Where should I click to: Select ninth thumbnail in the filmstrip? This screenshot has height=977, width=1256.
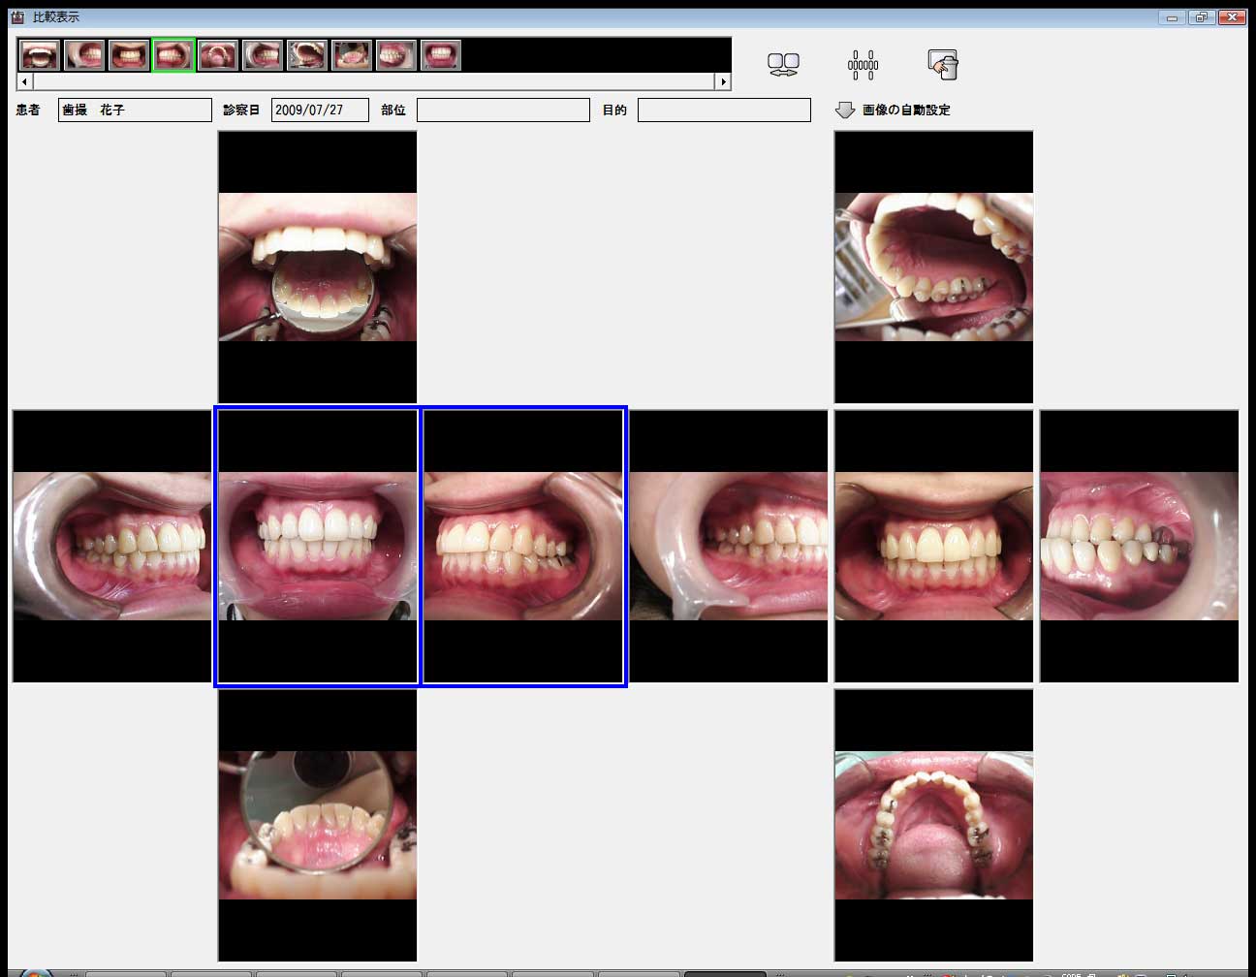click(396, 55)
